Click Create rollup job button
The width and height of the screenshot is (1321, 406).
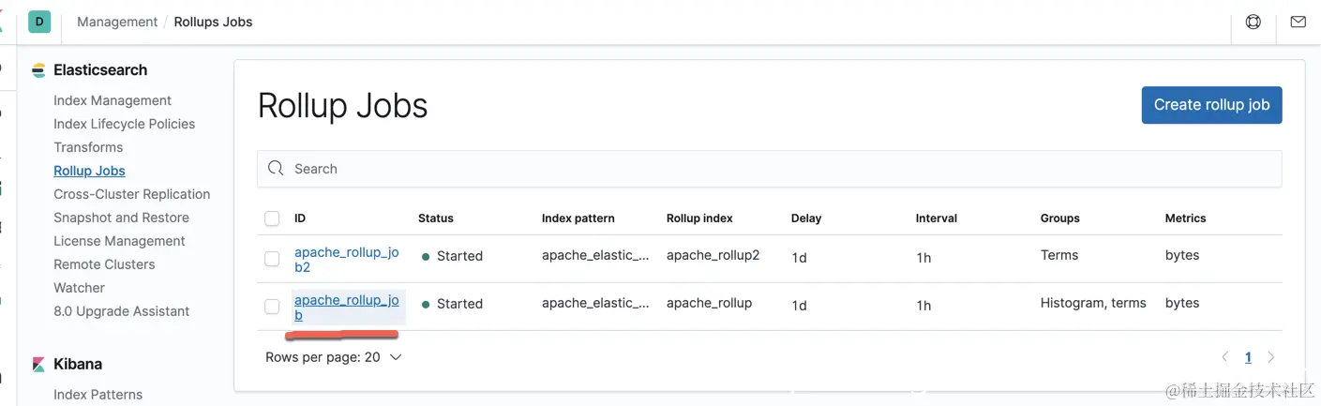pyautogui.click(x=1211, y=105)
